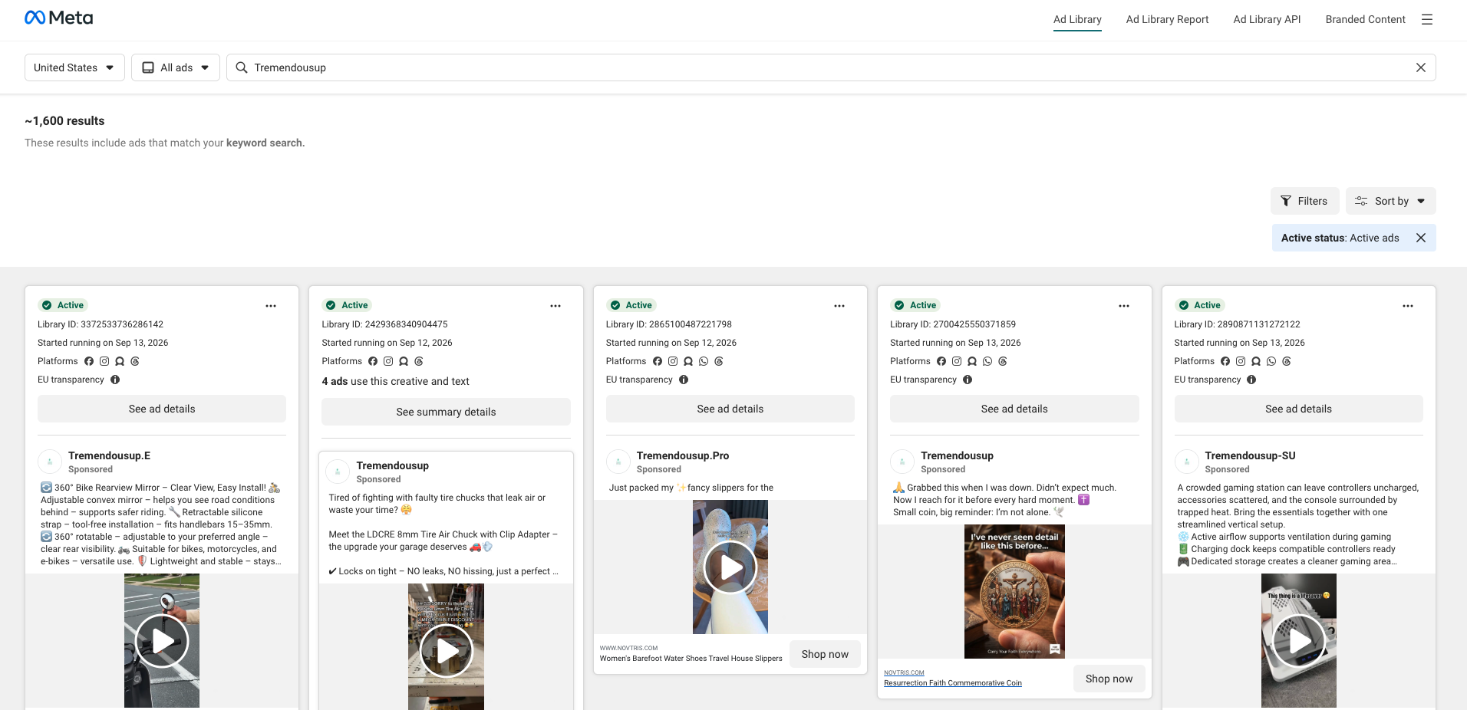The height and width of the screenshot is (710, 1467).
Task: See ad details for Tremendousup-SU ad
Action: [x=1298, y=409]
